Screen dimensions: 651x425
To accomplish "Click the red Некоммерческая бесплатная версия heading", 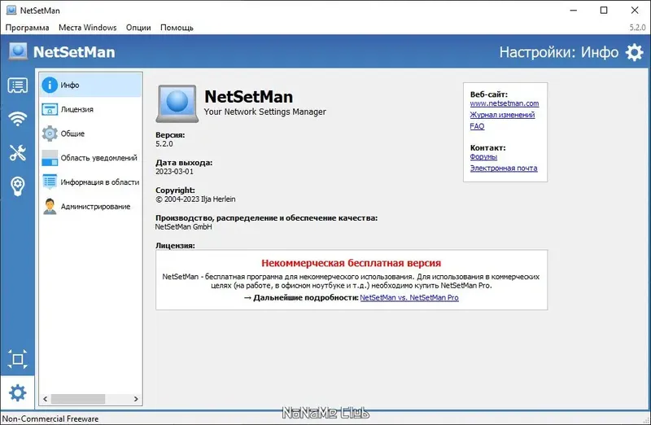I will (x=352, y=263).
